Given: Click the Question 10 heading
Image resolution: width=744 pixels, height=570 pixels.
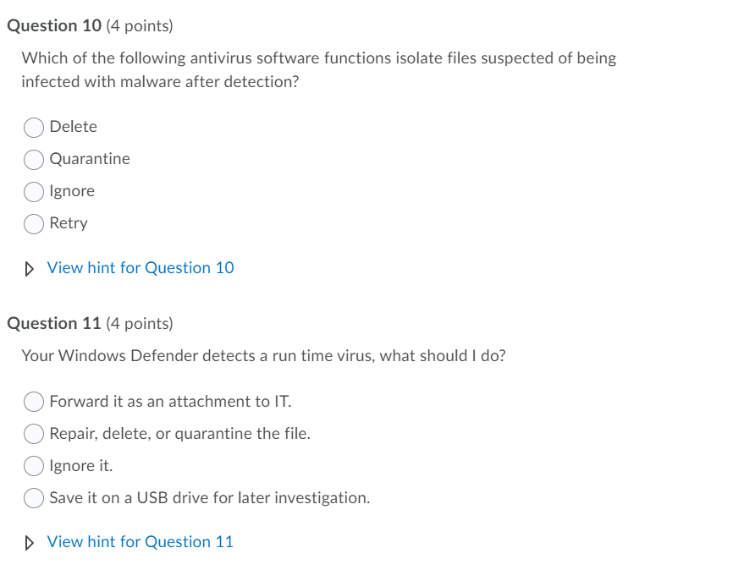Looking at the screenshot, I should point(54,25).
